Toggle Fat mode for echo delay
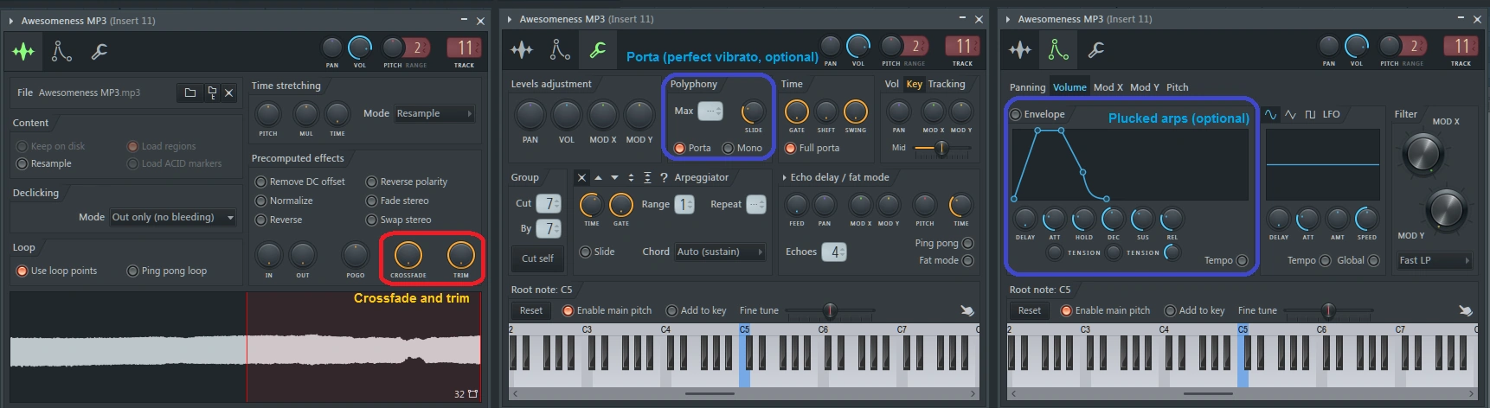Screen dimensions: 1490x408 tap(946, 260)
